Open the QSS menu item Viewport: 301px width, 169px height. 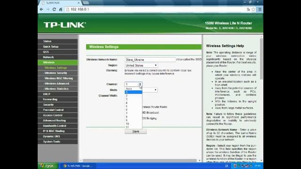(x=58, y=52)
